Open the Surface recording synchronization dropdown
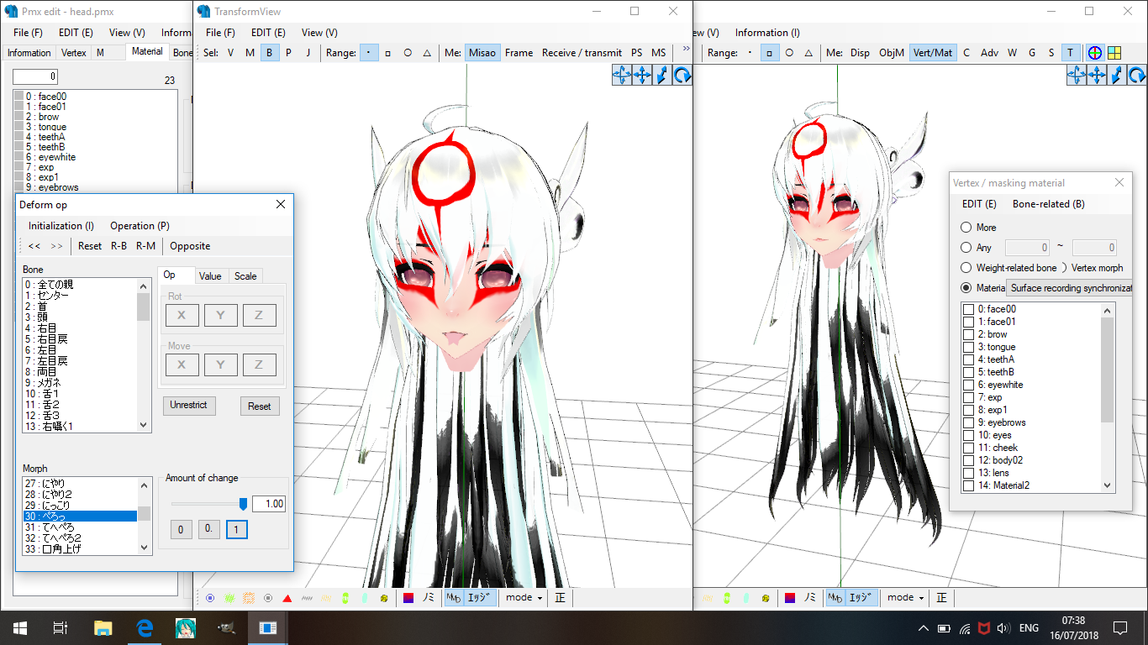 (x=1071, y=288)
